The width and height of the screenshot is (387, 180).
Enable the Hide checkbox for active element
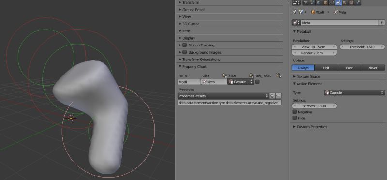point(294,118)
